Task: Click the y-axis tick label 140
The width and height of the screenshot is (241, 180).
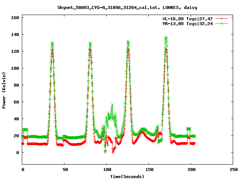Action: pyautogui.click(x=15, y=34)
